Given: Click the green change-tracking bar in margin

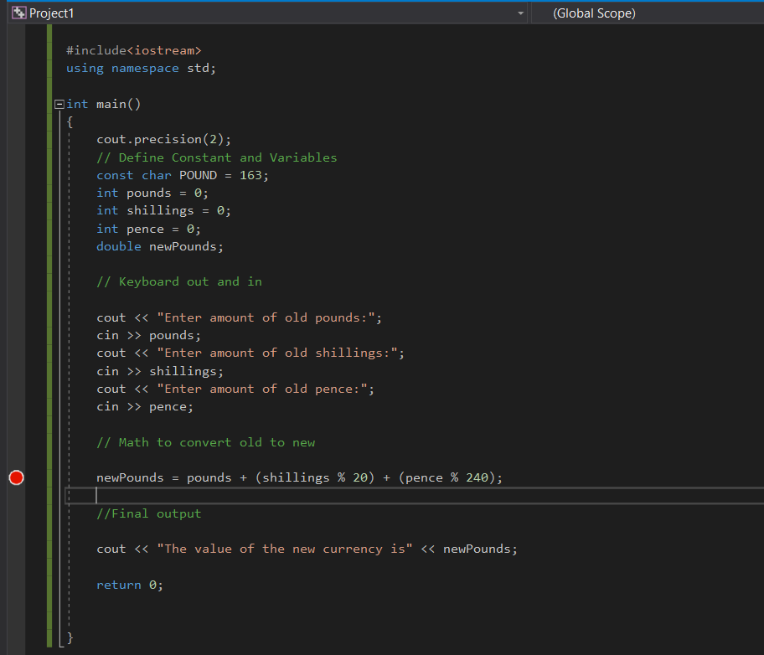Looking at the screenshot, I should point(51,335).
